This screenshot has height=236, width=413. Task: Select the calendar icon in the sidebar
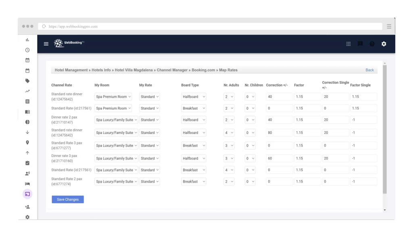[27, 70]
